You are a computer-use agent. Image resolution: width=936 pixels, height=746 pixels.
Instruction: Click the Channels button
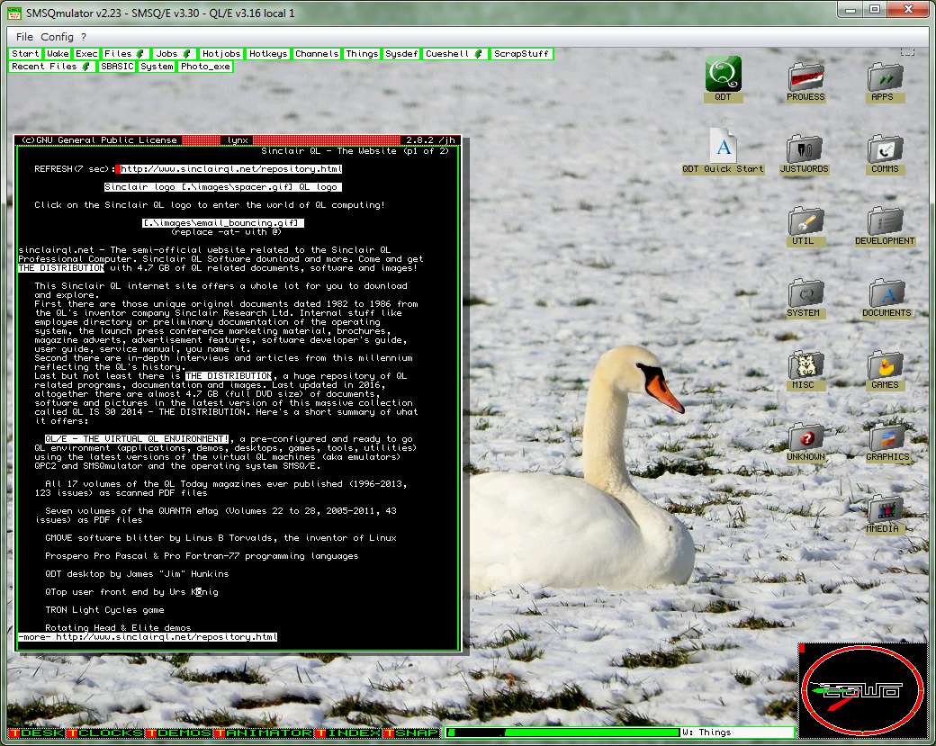pos(317,54)
